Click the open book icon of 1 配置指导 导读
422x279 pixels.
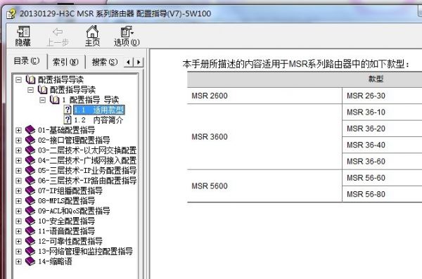pyautogui.click(x=55, y=100)
